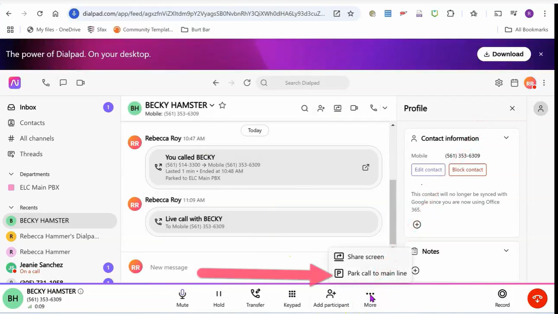
Task: Click share screen icon in conversation header
Action: (337, 108)
